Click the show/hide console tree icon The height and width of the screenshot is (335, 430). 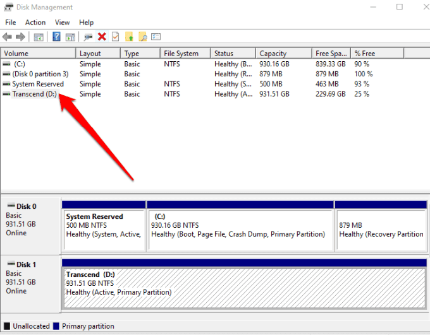pyautogui.click(x=39, y=37)
